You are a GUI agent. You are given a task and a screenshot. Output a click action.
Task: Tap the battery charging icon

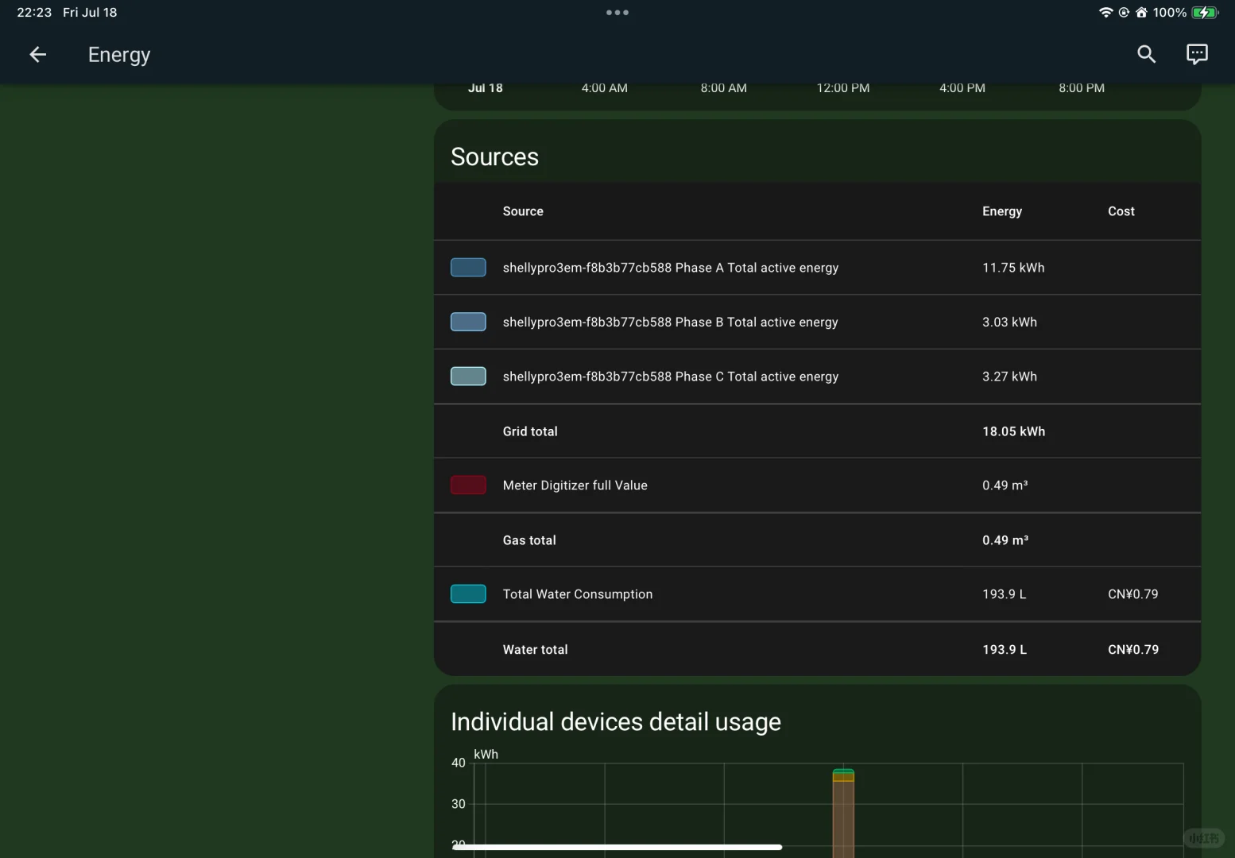click(x=1205, y=13)
